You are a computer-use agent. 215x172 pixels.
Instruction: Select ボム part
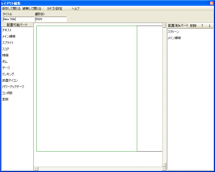click(17, 62)
